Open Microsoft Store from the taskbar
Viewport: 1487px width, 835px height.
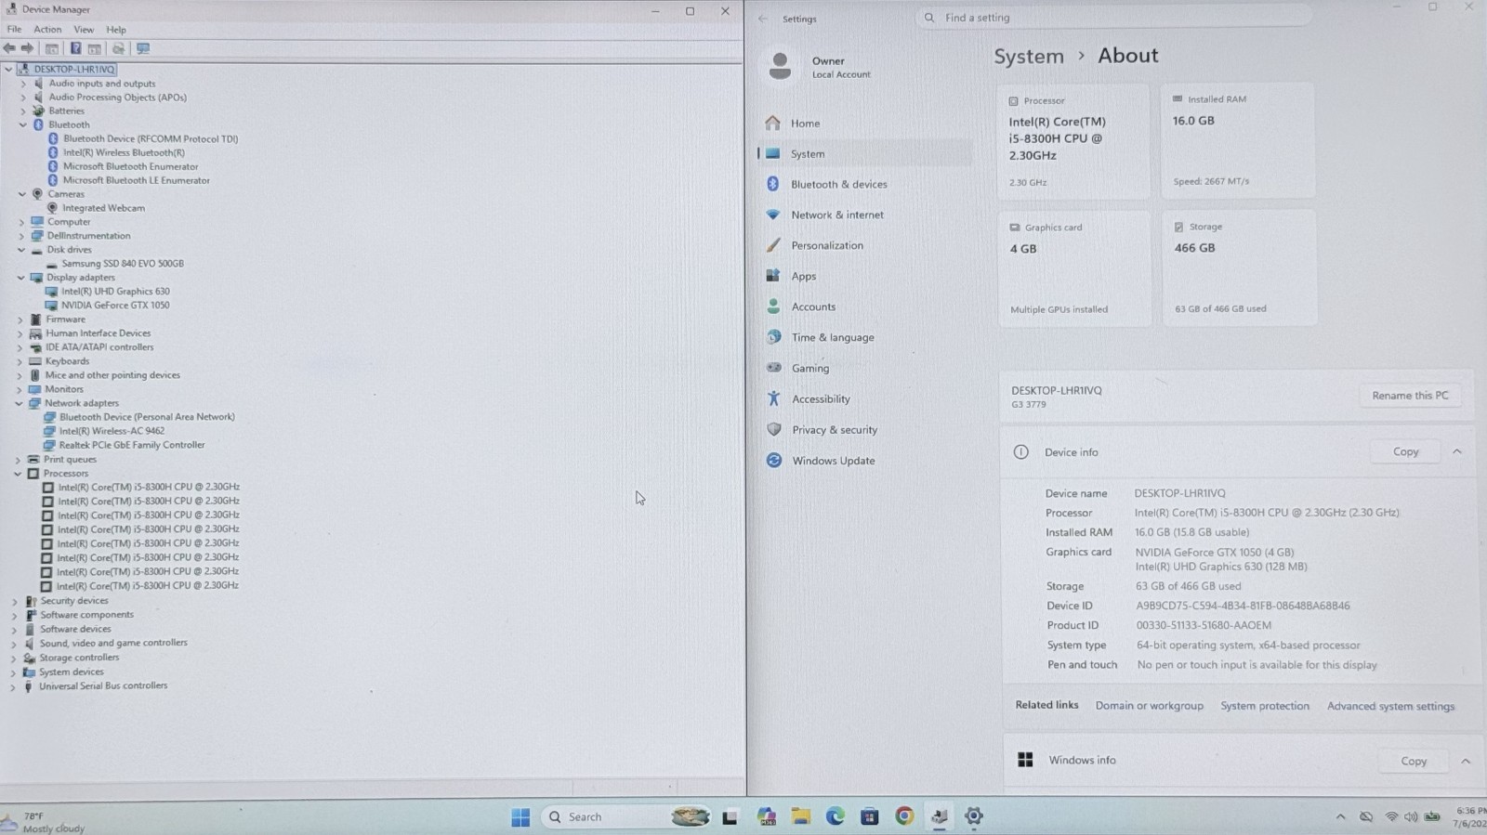click(x=869, y=816)
